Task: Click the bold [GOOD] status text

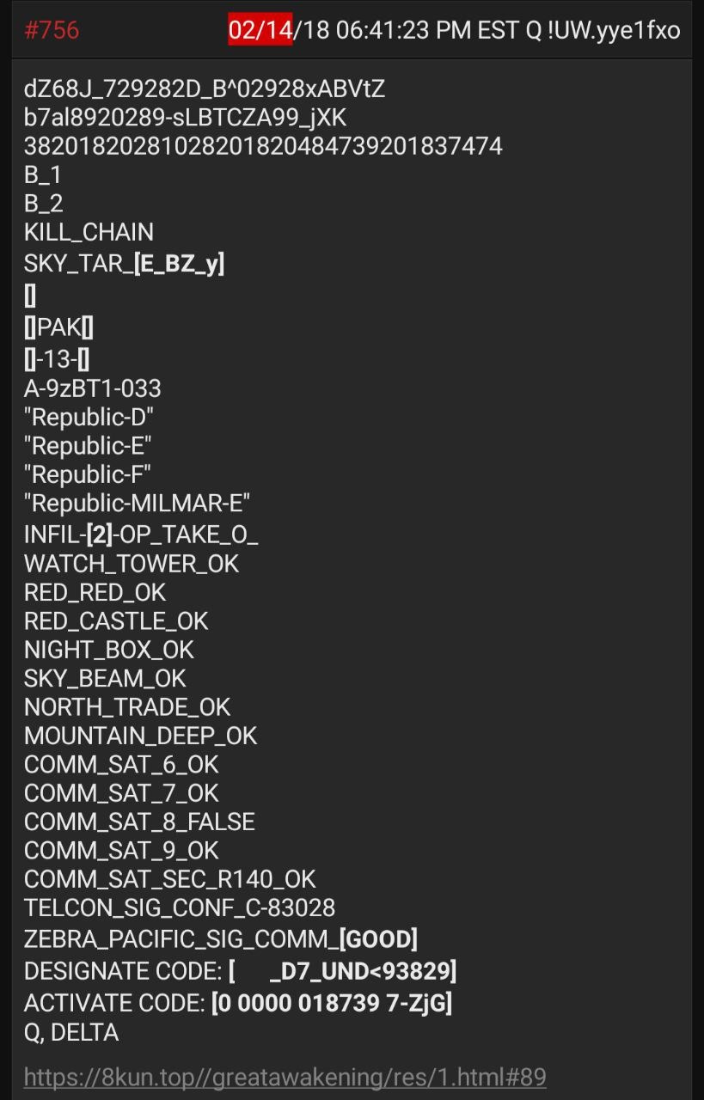Action: 378,938
